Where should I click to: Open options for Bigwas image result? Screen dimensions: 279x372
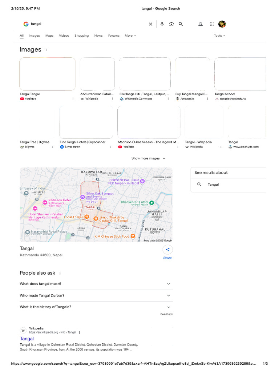pos(52,147)
